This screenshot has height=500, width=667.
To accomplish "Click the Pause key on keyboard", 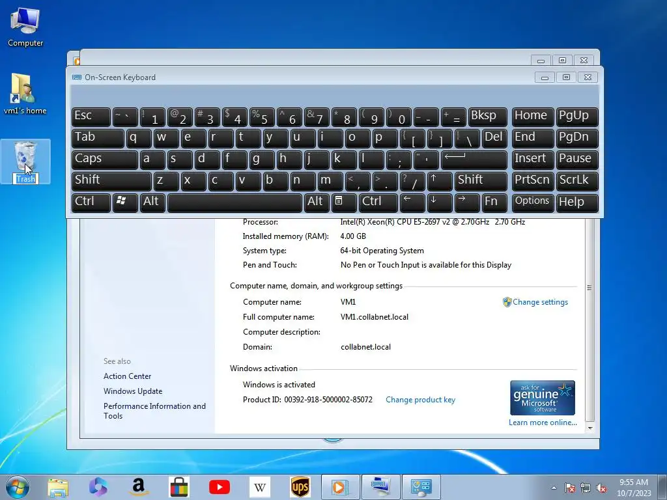I will pos(577,160).
